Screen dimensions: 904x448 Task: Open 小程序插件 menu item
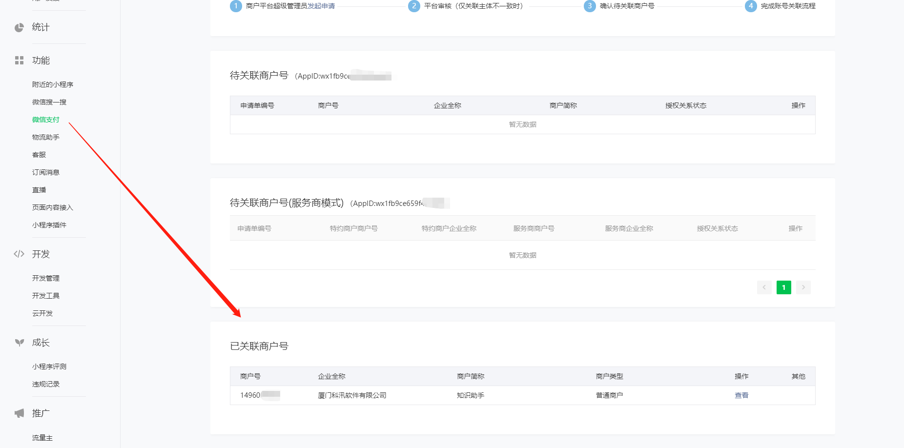[x=49, y=225]
